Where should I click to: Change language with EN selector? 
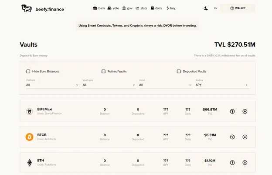click(x=215, y=8)
